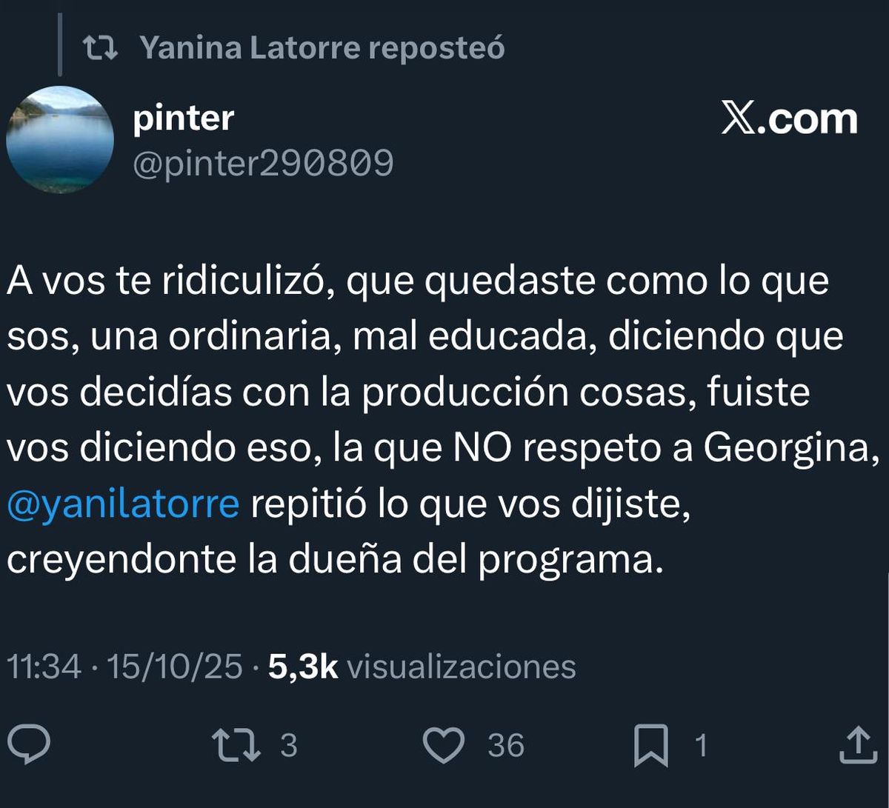Click the repost count of 3

click(x=288, y=745)
